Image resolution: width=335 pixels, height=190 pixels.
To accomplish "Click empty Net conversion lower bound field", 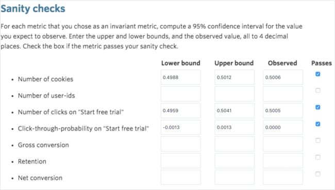I will tap(180, 177).
